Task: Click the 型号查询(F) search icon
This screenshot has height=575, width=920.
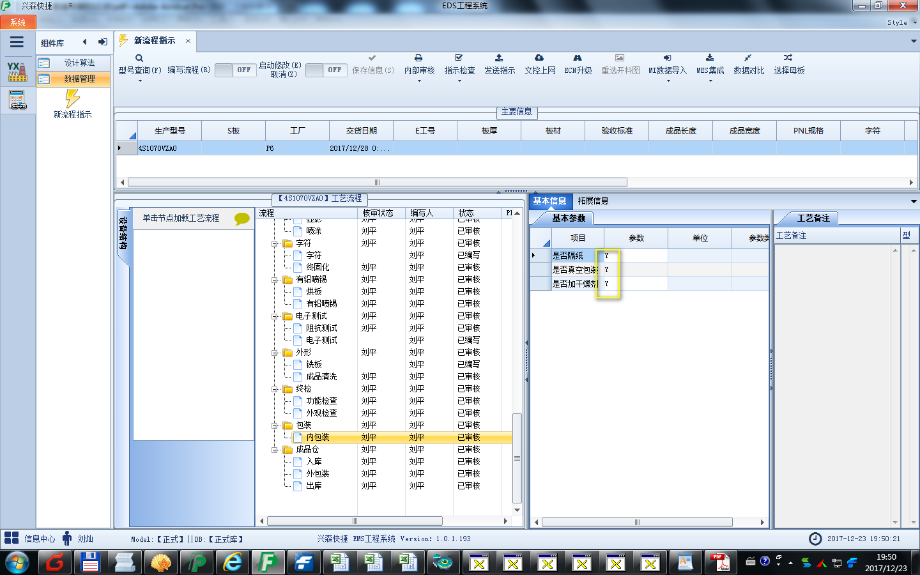Action: point(139,58)
